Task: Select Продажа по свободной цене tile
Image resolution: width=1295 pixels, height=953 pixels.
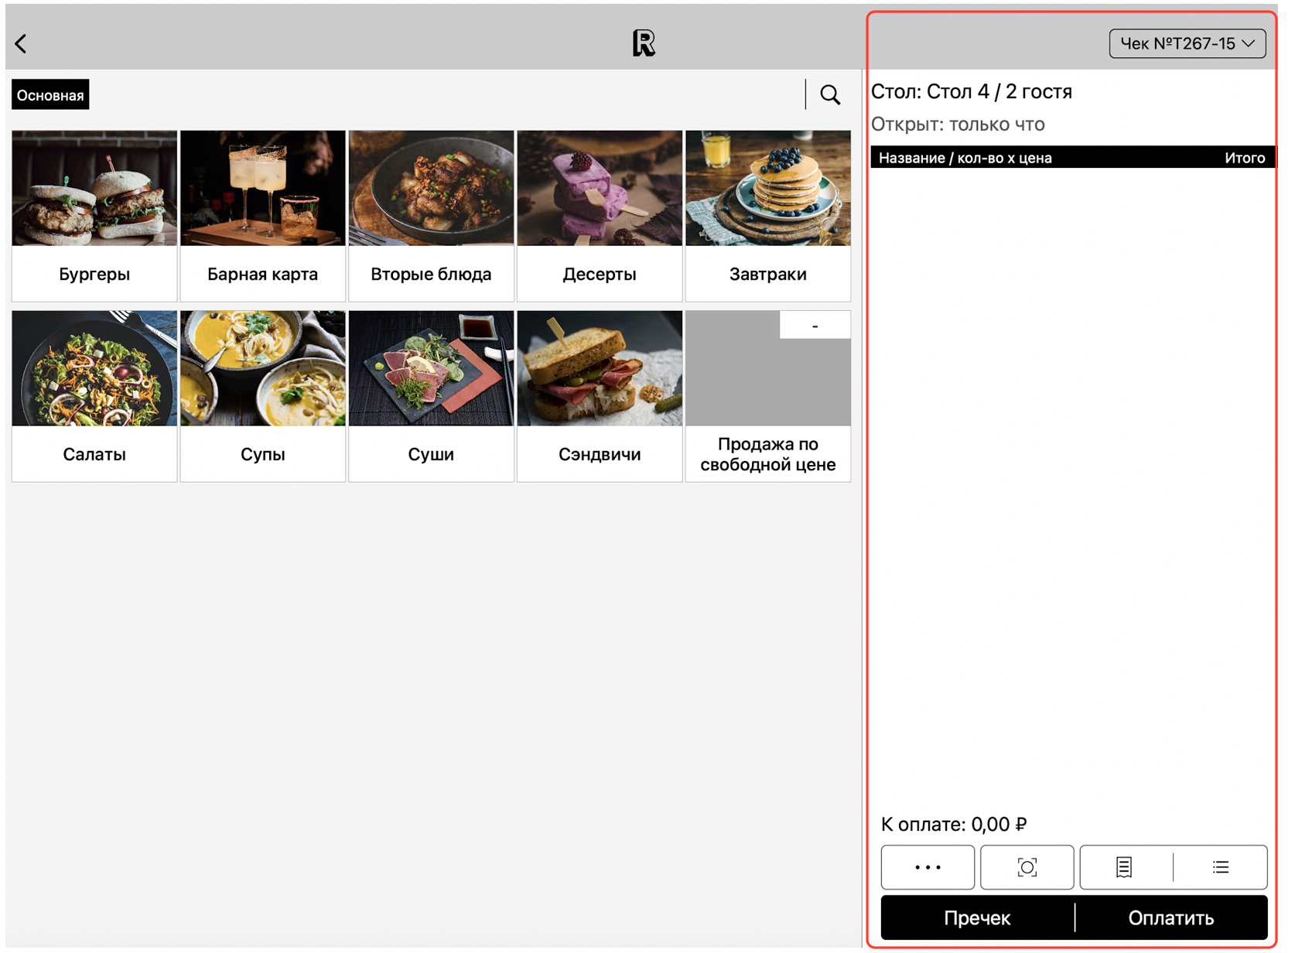Action: (767, 396)
